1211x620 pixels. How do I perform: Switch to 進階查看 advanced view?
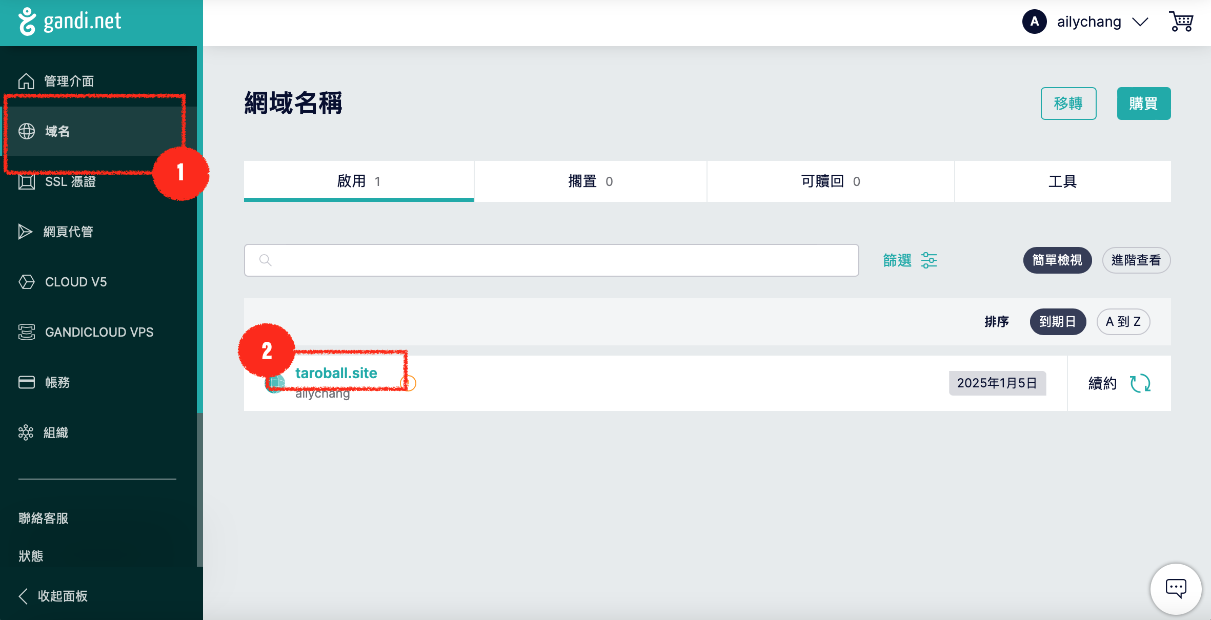click(x=1136, y=260)
